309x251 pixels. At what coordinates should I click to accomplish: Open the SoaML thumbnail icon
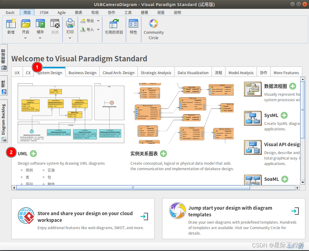(x=253, y=180)
